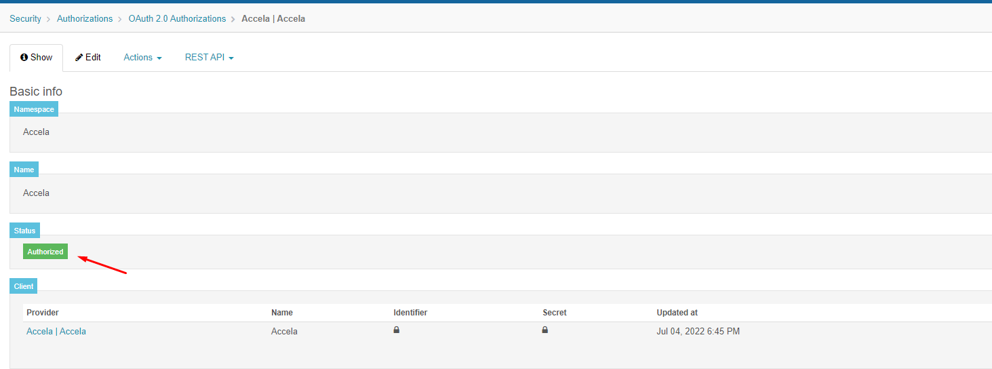This screenshot has width=992, height=369.
Task: Open the Edit tab
Action: coord(88,58)
